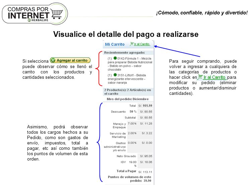The image size is (252, 189).
Task: Select the '3151-Liftoff' product entry
Action: (x=127, y=79)
